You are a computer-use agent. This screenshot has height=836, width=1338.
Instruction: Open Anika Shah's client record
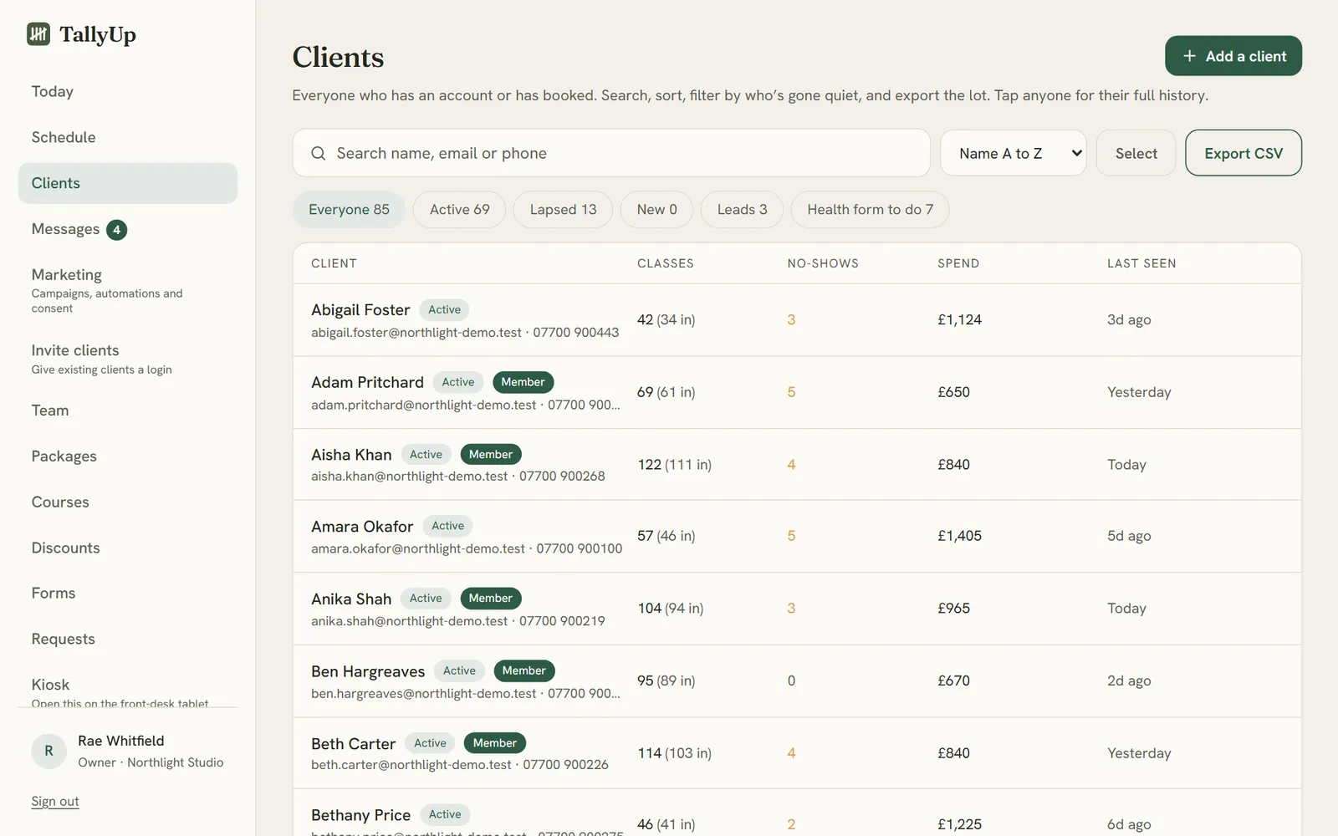(797, 609)
